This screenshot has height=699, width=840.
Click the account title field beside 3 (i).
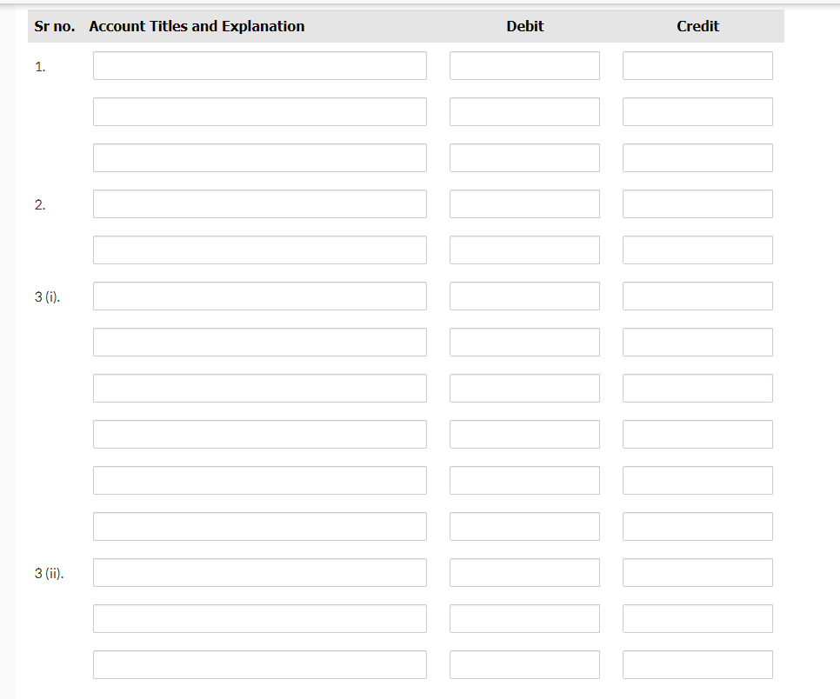pyautogui.click(x=260, y=296)
